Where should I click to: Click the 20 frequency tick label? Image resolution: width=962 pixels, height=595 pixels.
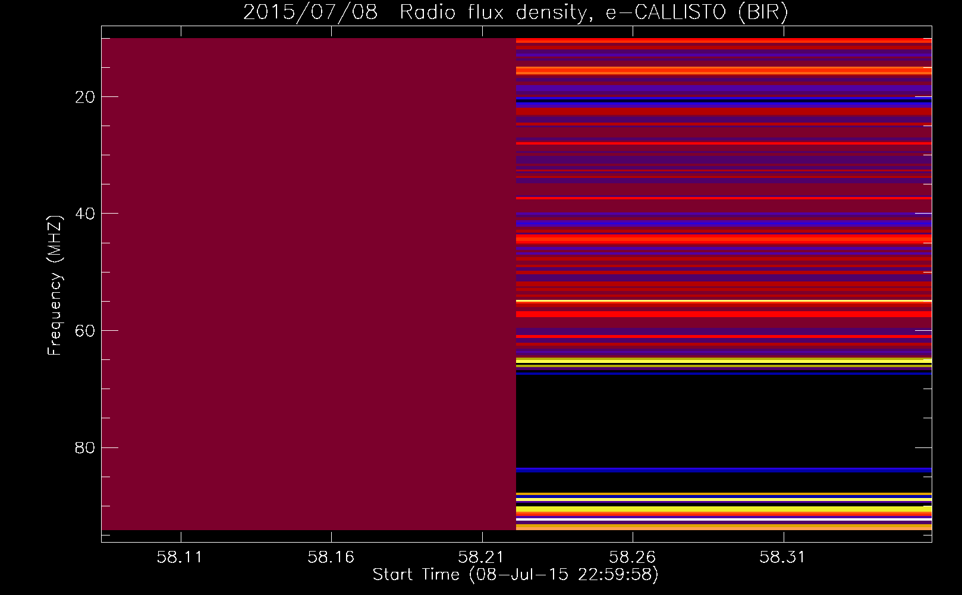point(86,97)
